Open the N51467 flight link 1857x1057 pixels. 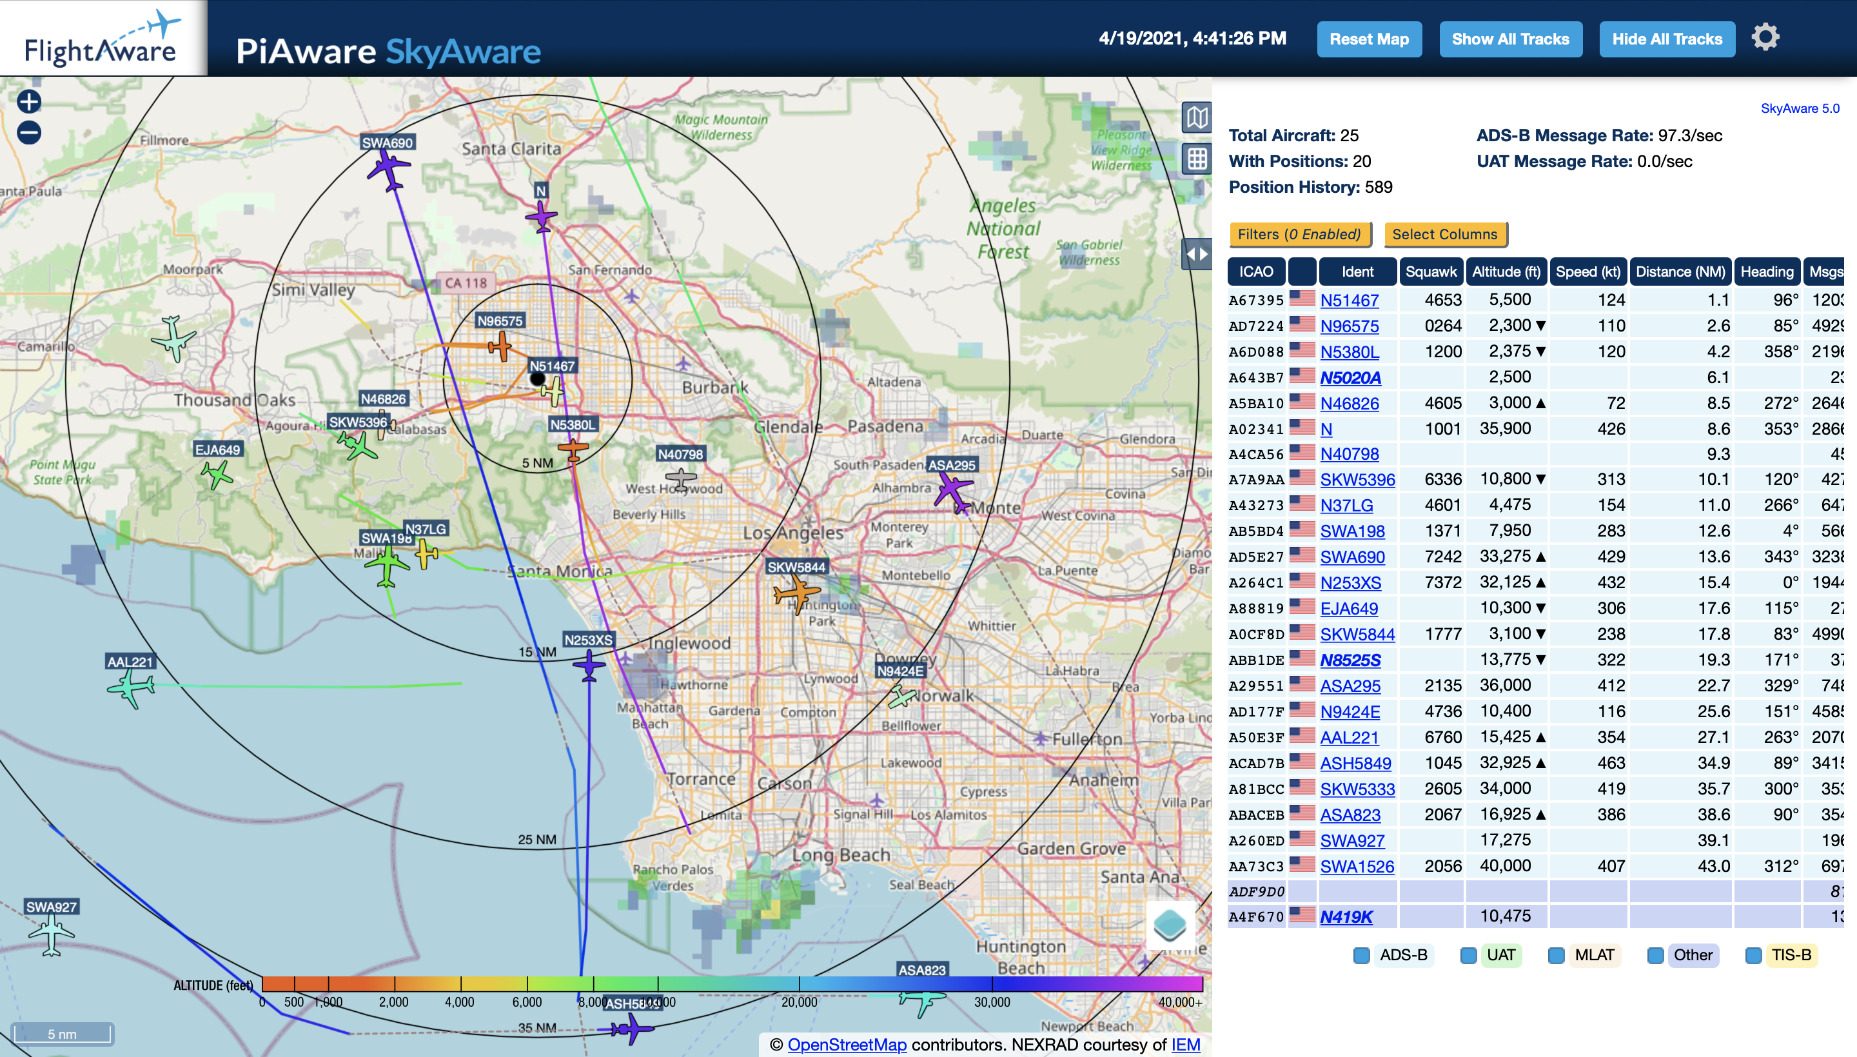coord(1349,301)
